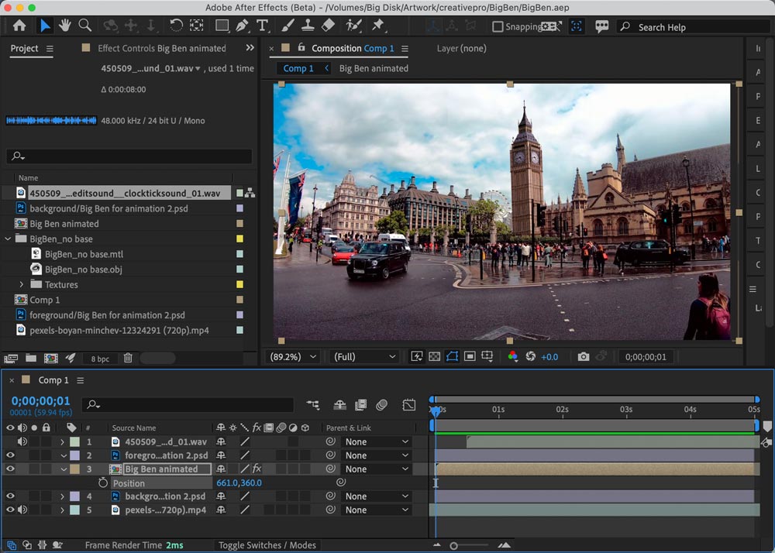The width and height of the screenshot is (775, 553).
Task: Choose the Horizontal Type tool
Action: (262, 26)
